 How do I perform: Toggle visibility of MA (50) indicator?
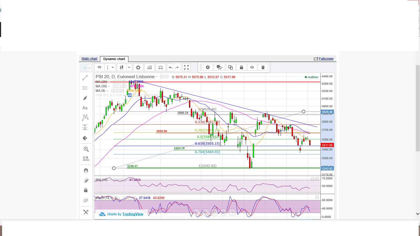pyautogui.click(x=115, y=86)
